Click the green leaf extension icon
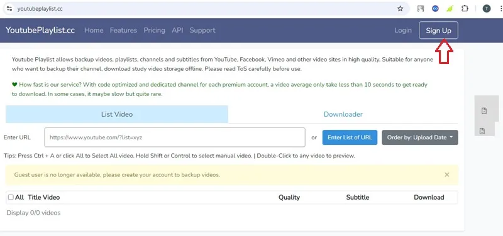 (450, 9)
